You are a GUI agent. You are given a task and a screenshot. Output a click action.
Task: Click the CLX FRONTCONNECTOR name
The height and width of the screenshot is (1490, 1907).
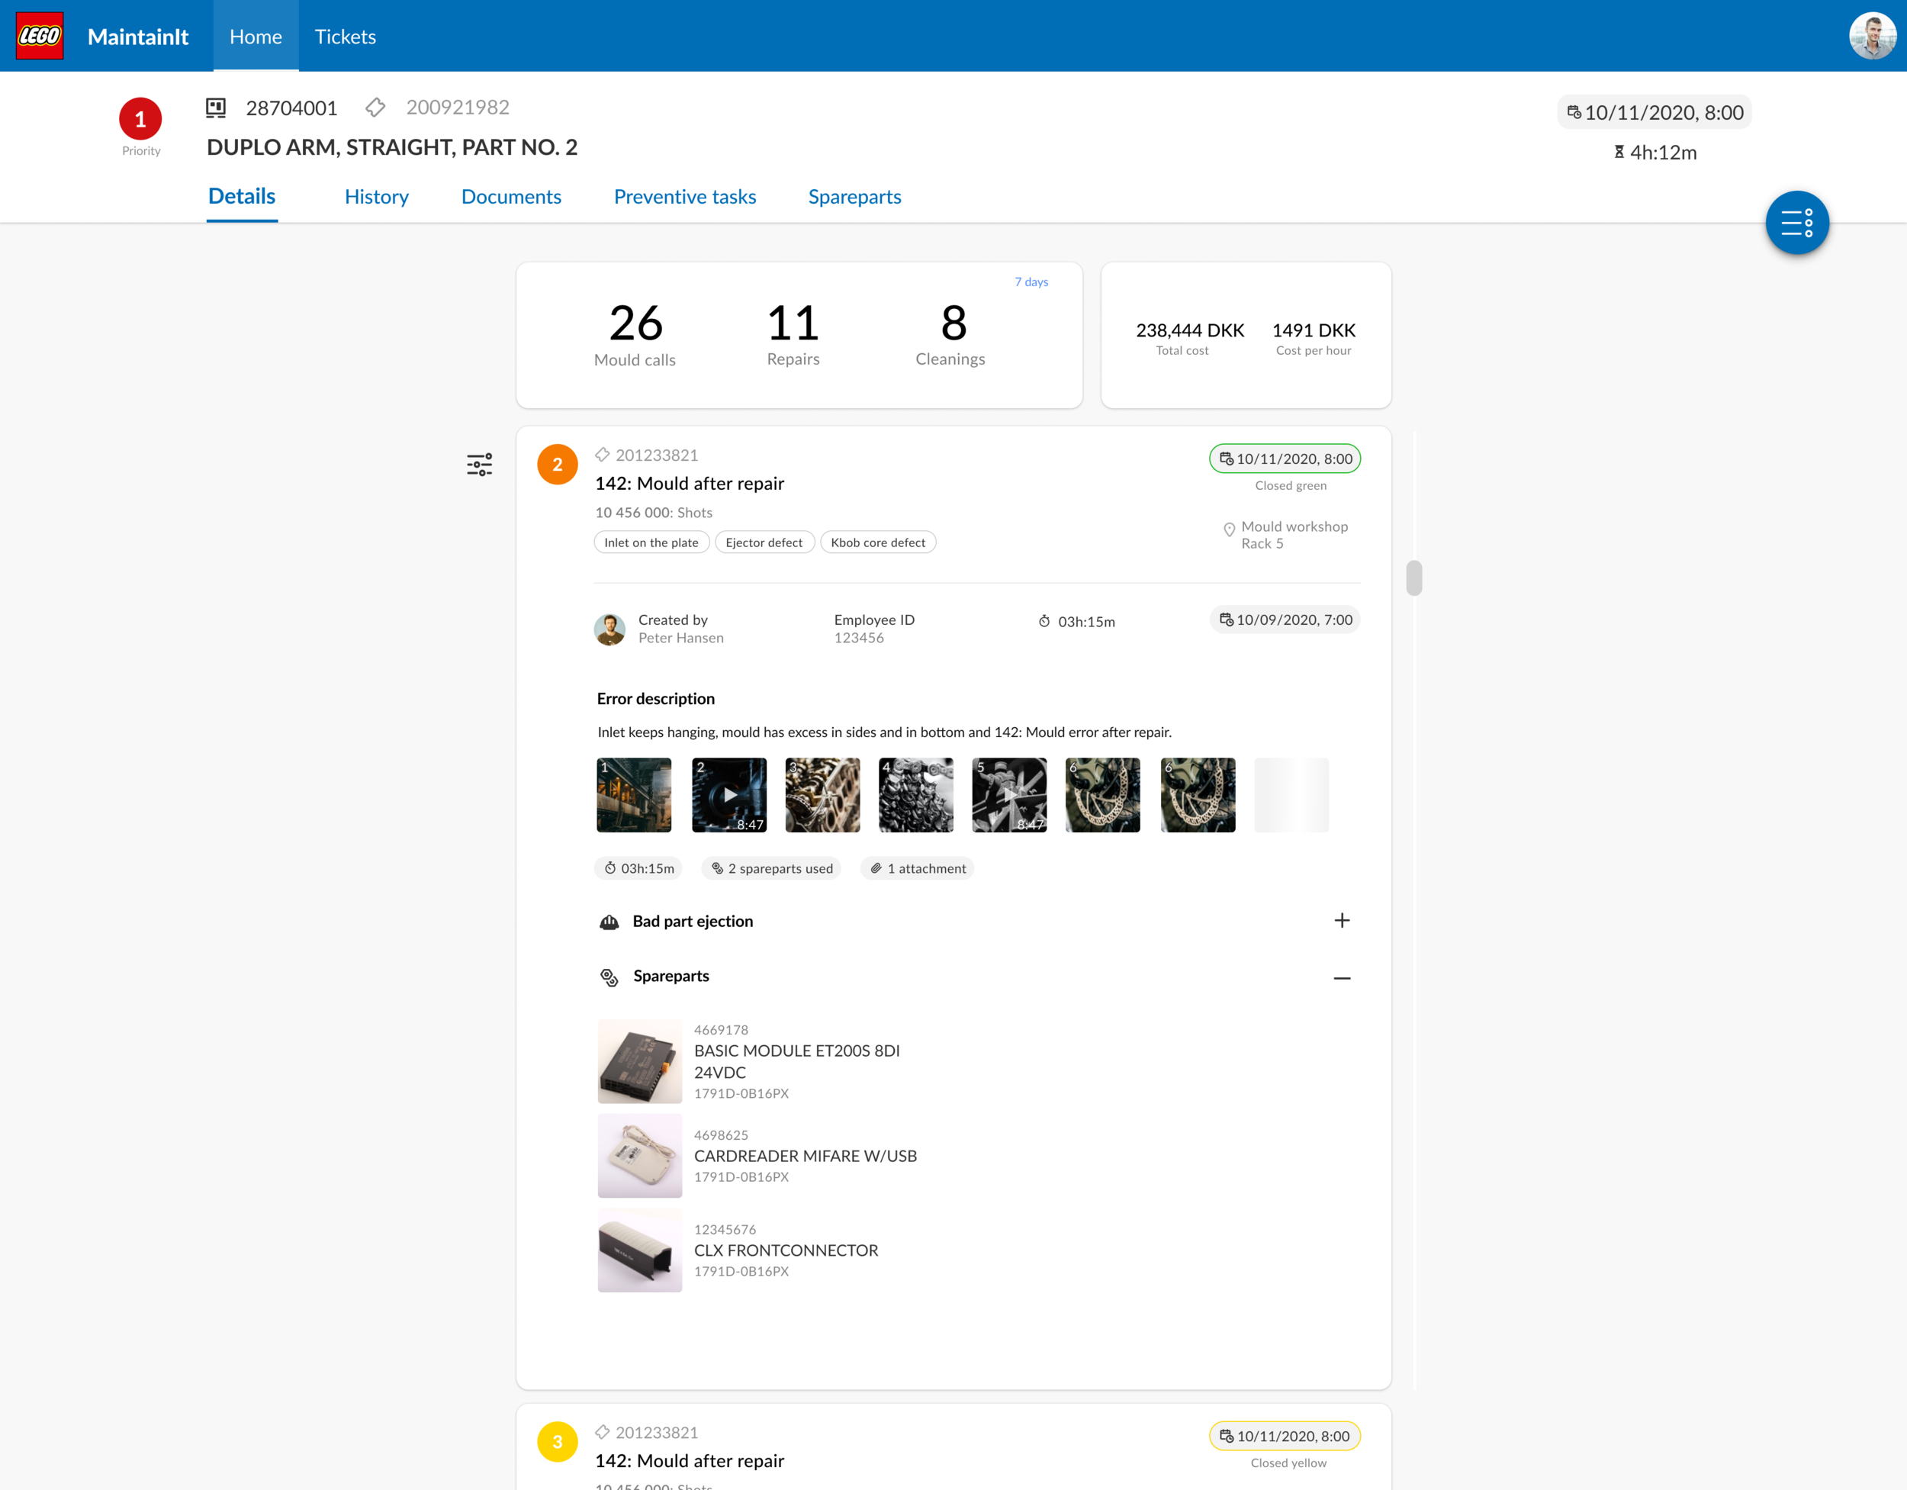tap(786, 1250)
